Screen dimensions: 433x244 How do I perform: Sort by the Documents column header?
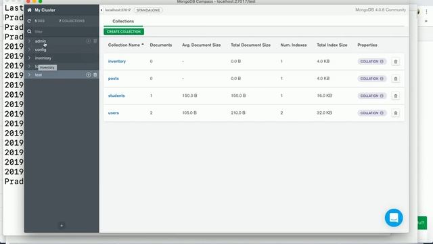click(161, 45)
